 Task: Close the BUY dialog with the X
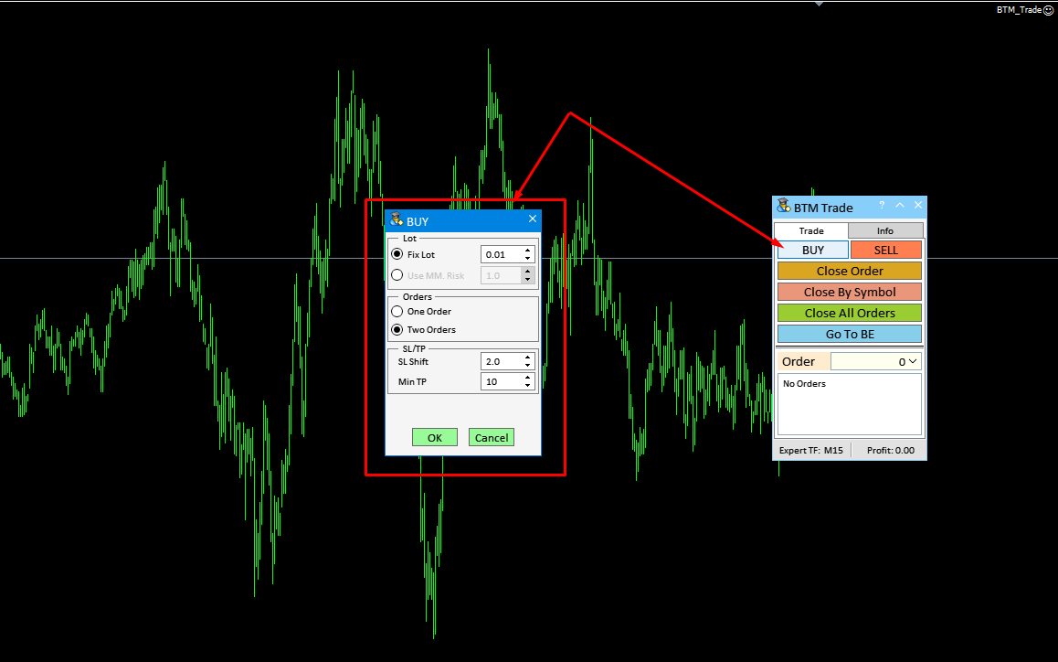coord(533,219)
